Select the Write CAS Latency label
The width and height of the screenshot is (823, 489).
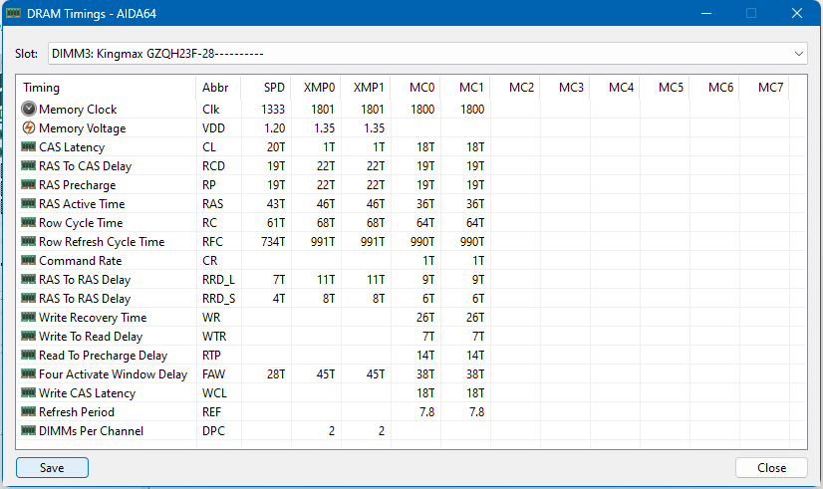click(x=87, y=392)
